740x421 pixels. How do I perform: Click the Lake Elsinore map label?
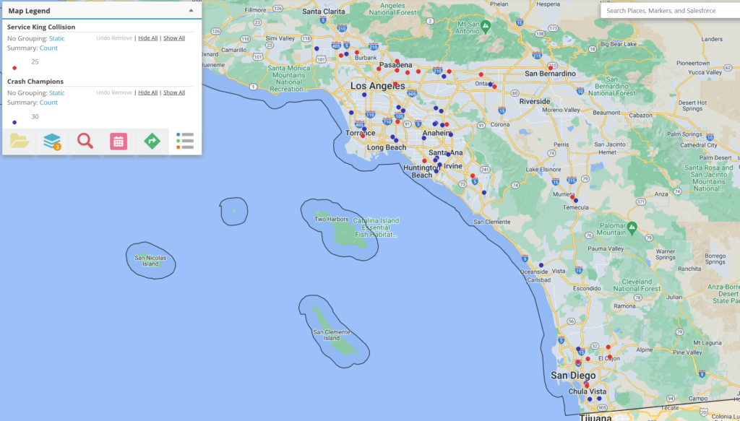coord(543,170)
